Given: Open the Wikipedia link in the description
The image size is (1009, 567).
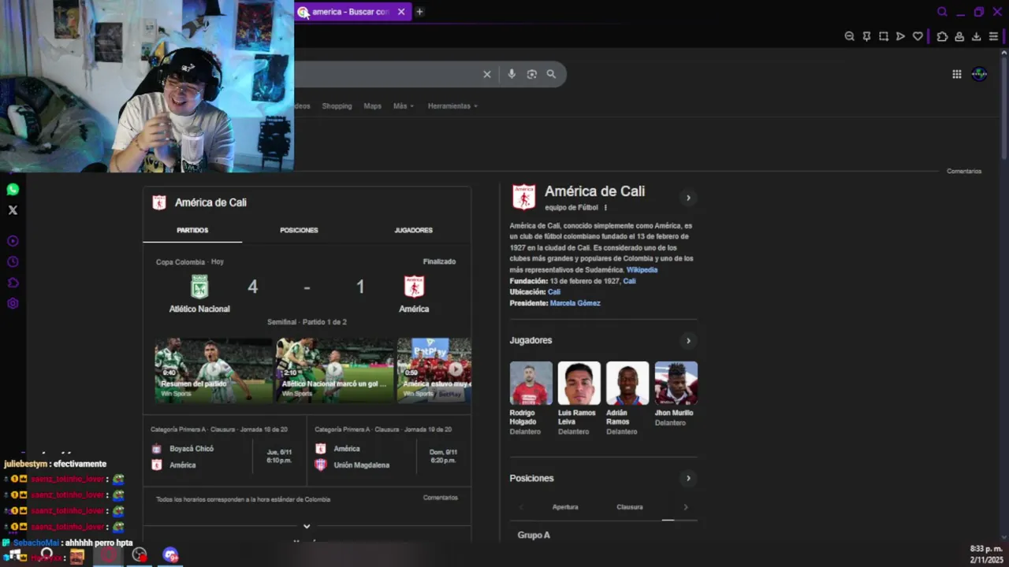Looking at the screenshot, I should click(x=642, y=270).
